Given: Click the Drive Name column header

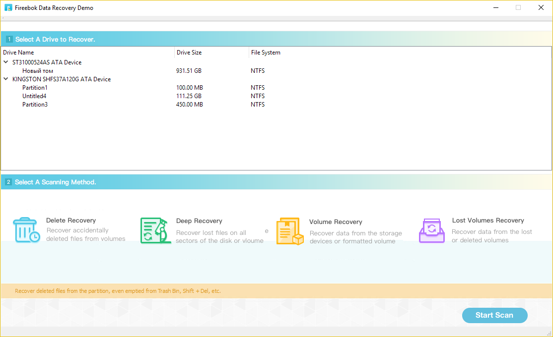Looking at the screenshot, I should [18, 52].
